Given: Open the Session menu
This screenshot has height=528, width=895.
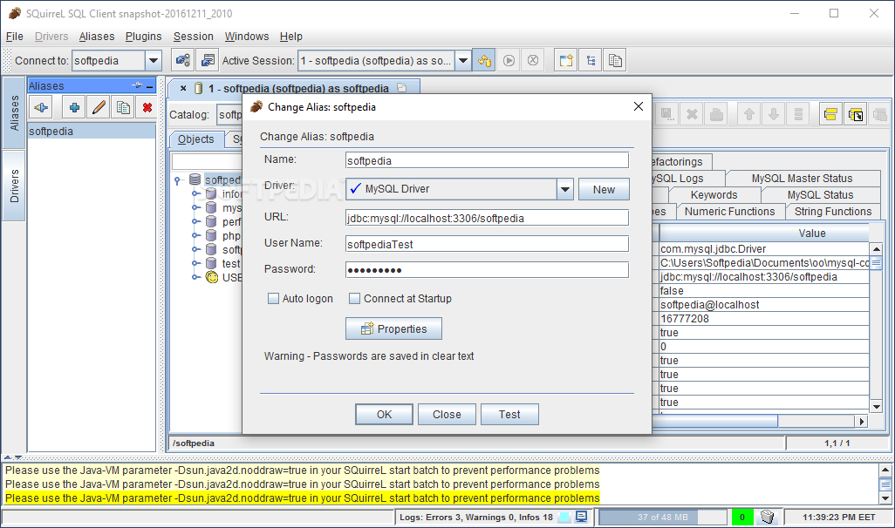Looking at the screenshot, I should click(x=193, y=37).
